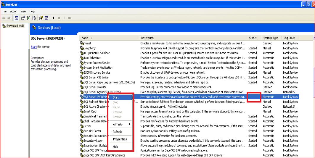Click the gear icon of the Telephony service

click(82, 48)
